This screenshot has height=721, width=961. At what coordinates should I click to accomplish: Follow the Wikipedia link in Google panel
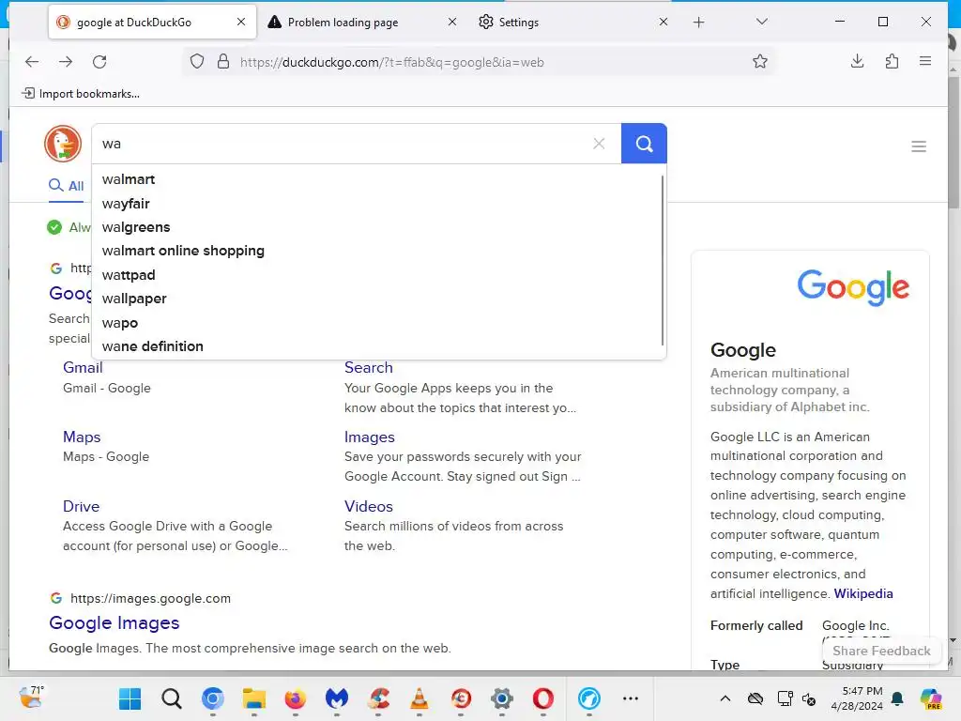pyautogui.click(x=863, y=593)
